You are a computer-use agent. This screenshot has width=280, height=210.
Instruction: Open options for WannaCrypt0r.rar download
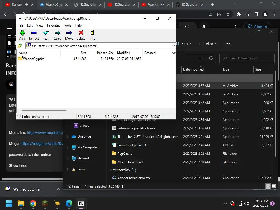tap(58, 189)
